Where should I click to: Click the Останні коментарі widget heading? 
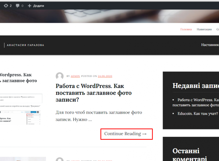pyautogui.click(x=189, y=155)
